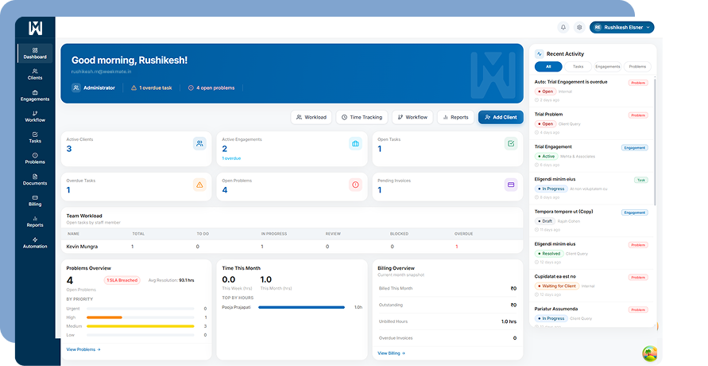Image resolution: width=708 pixels, height=366 pixels.
Task: Open Automation in the sidebar
Action: point(35,243)
